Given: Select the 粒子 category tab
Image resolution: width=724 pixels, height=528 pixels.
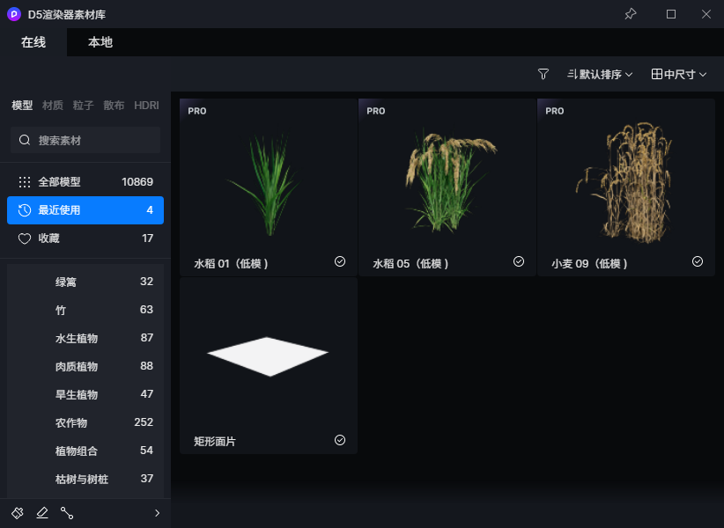Looking at the screenshot, I should pyautogui.click(x=83, y=105).
